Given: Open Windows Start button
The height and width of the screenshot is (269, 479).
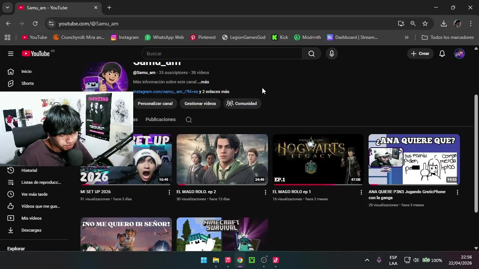Looking at the screenshot, I should coord(204,260).
